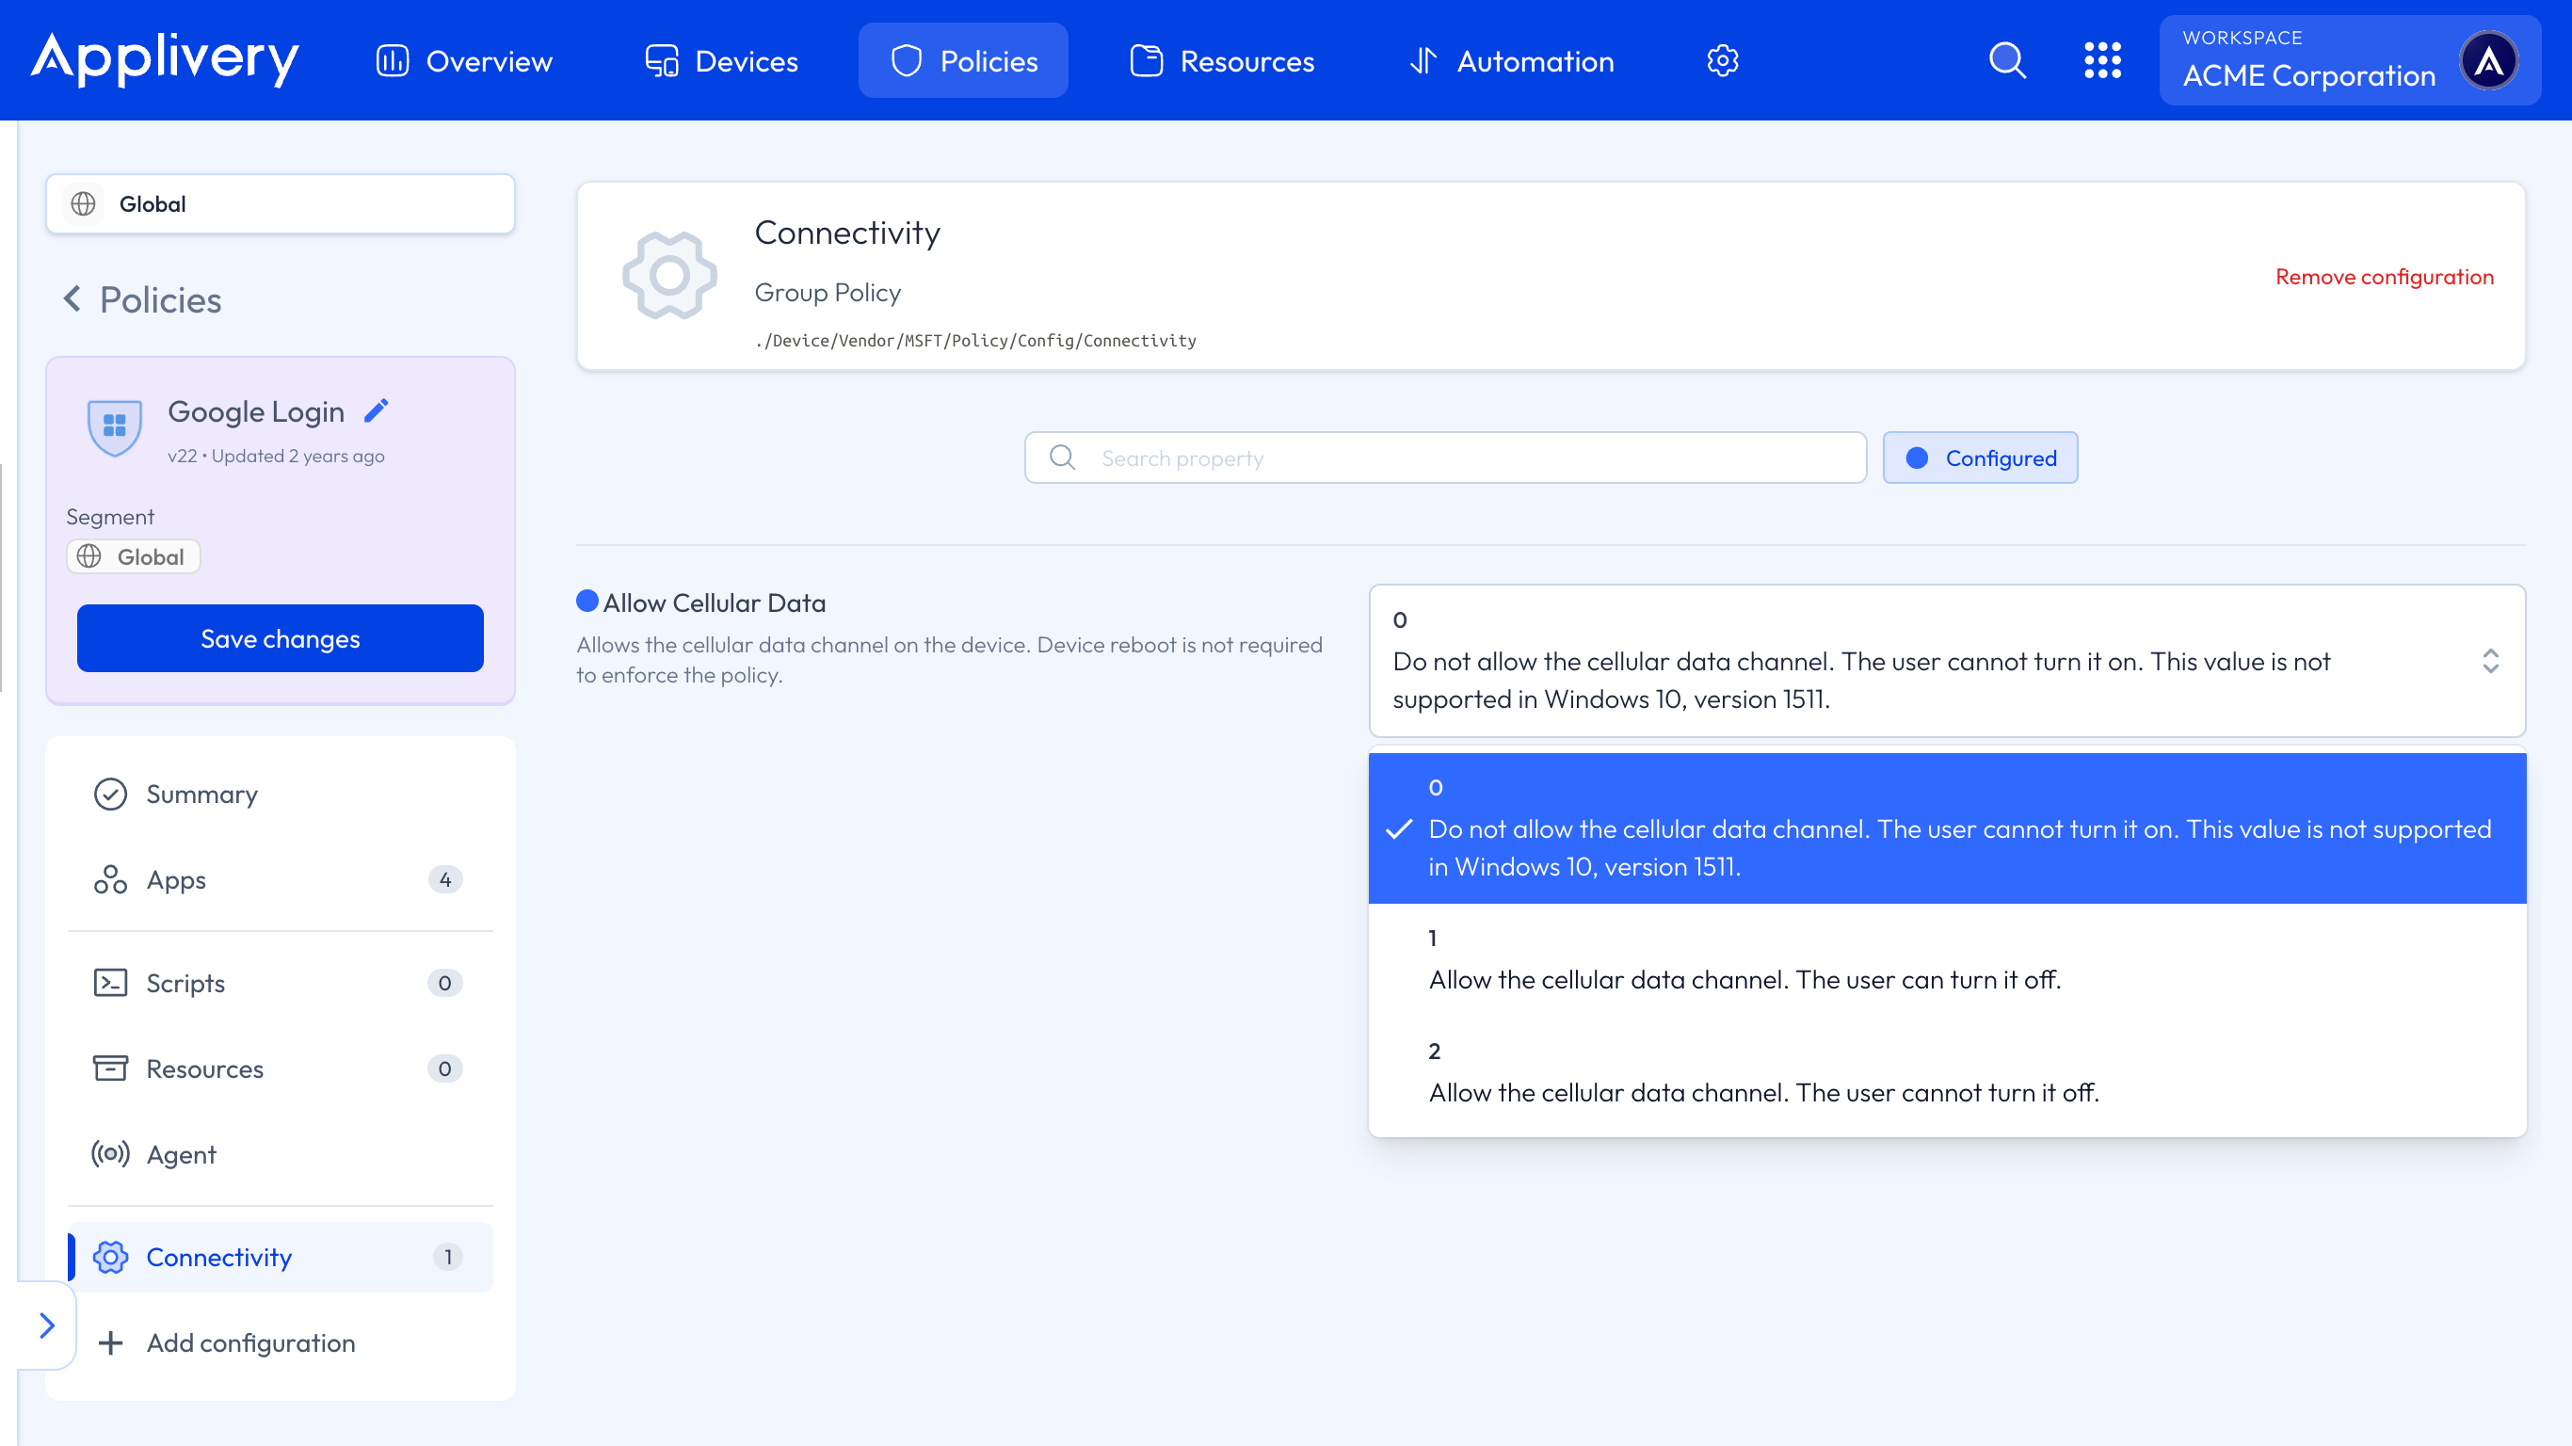Viewport: 2572px width, 1446px height.
Task: Toggle the Configured filter
Action: pyautogui.click(x=1980, y=458)
